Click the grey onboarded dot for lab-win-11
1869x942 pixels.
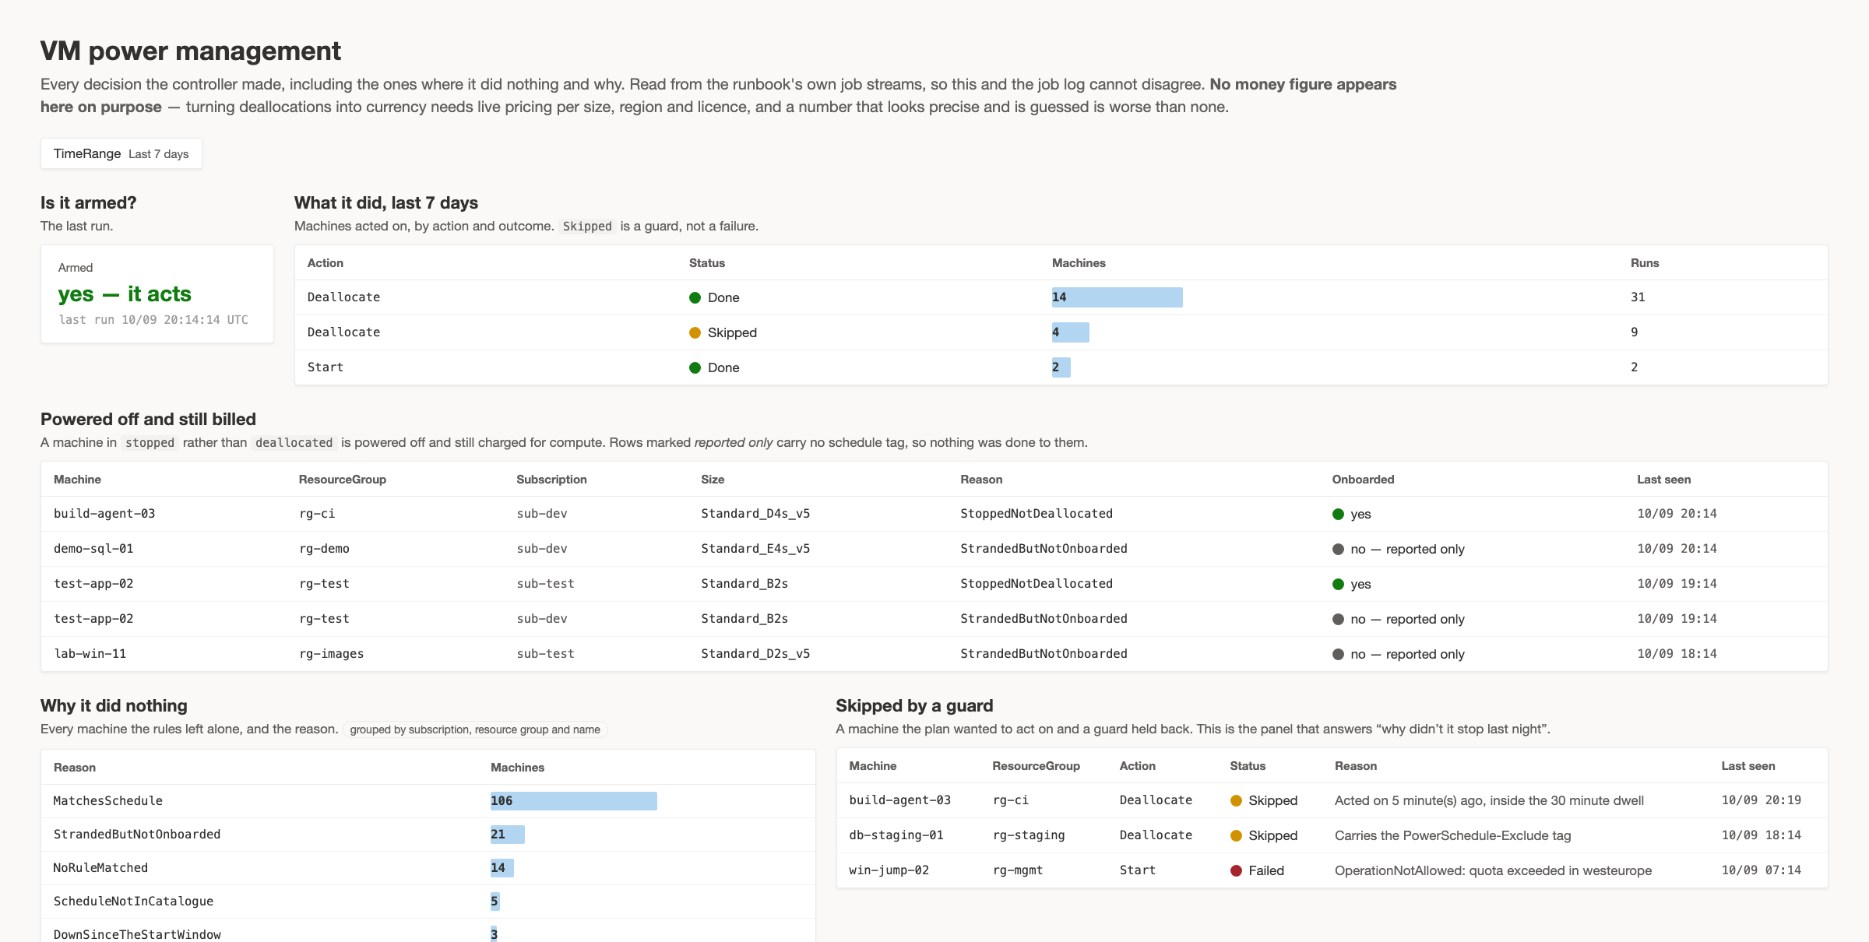click(x=1338, y=654)
